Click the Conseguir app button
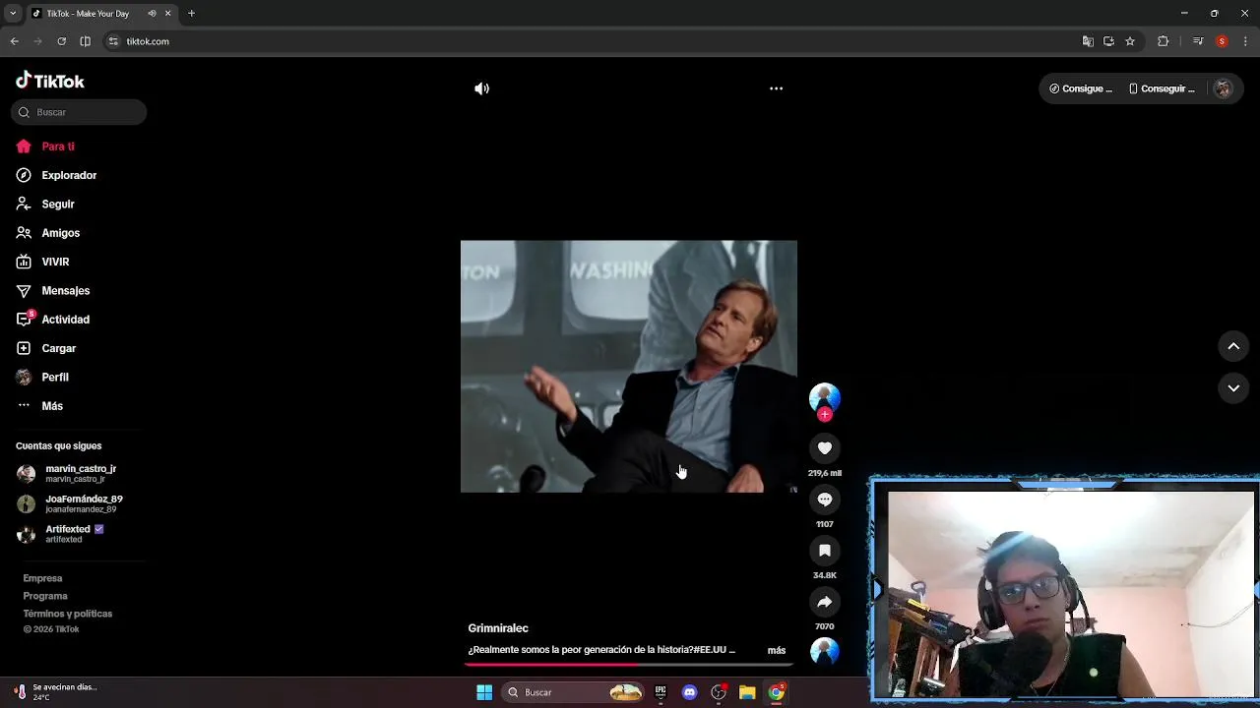The height and width of the screenshot is (708, 1260). pyautogui.click(x=1162, y=88)
